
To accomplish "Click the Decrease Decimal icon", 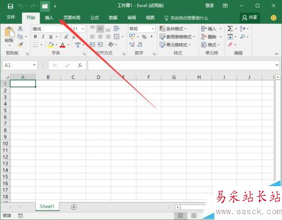I will tap(140, 45).
